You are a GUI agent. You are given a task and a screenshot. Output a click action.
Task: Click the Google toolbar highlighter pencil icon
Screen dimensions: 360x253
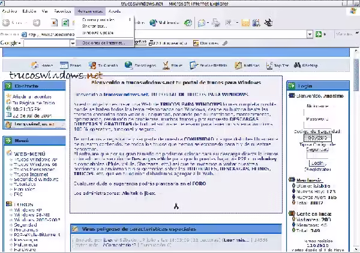(x=225, y=43)
